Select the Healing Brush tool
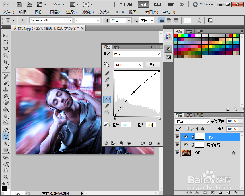The height and width of the screenshot is (196, 245). click(x=6, y=76)
